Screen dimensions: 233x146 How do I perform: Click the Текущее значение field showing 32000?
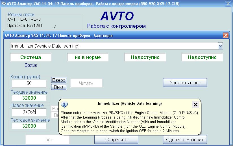pyautogui.click(x=29, y=98)
